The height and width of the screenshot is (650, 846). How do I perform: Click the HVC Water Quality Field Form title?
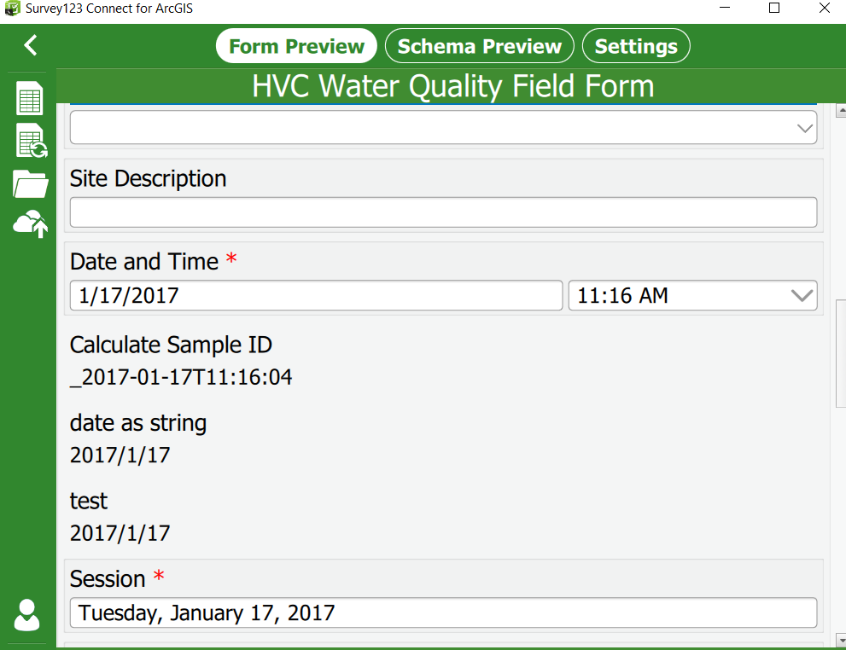pos(452,86)
